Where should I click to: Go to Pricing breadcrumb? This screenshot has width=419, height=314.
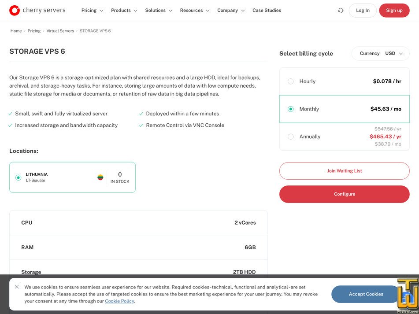tap(34, 31)
